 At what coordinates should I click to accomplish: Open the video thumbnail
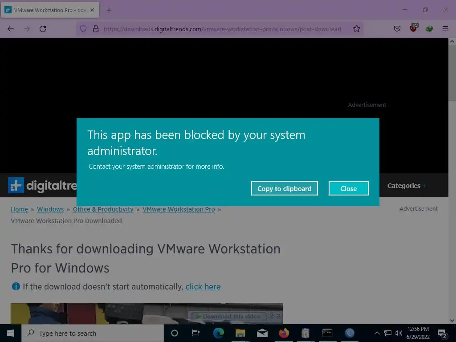(x=147, y=313)
